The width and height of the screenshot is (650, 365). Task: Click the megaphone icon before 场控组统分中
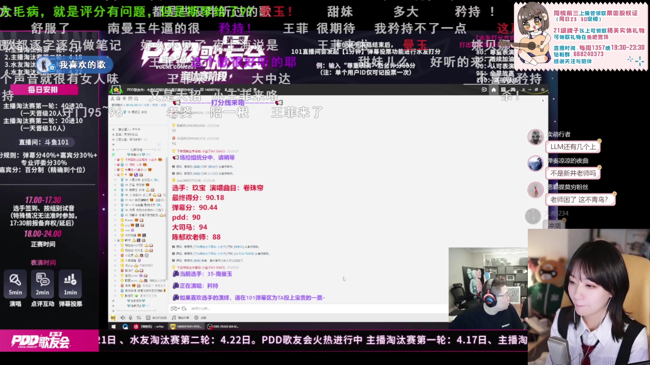(x=176, y=157)
